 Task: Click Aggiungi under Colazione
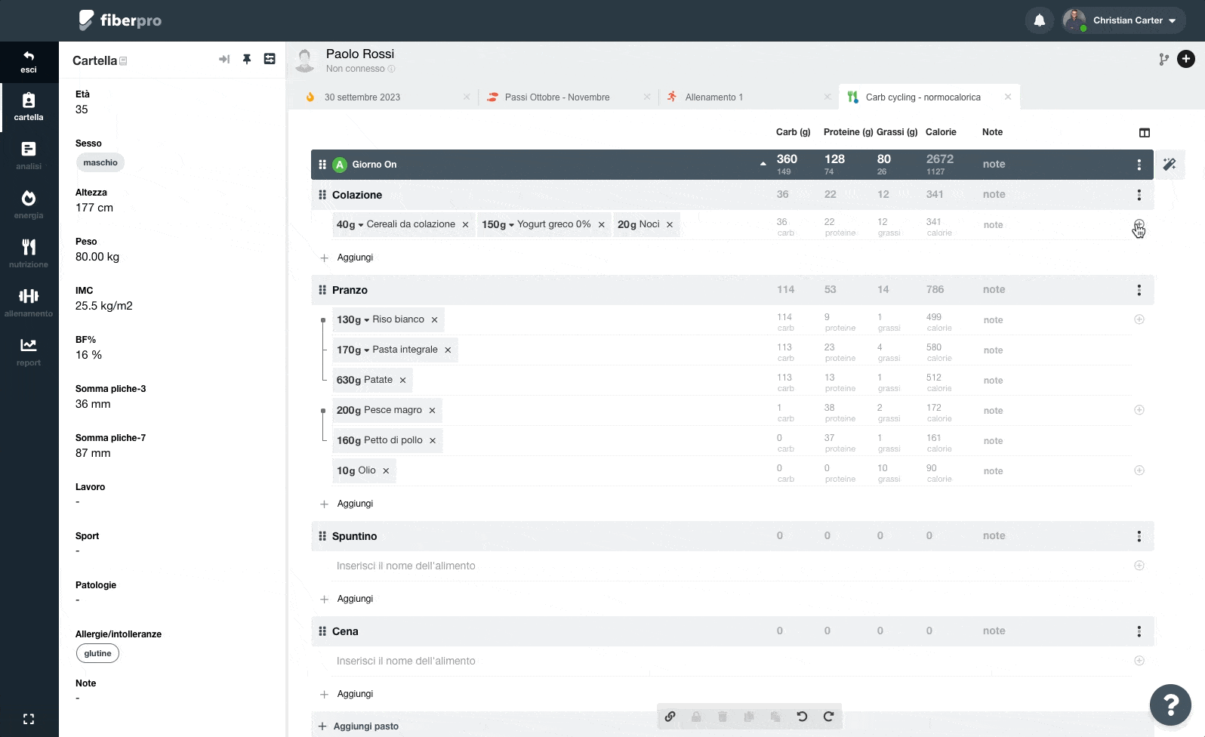click(347, 257)
